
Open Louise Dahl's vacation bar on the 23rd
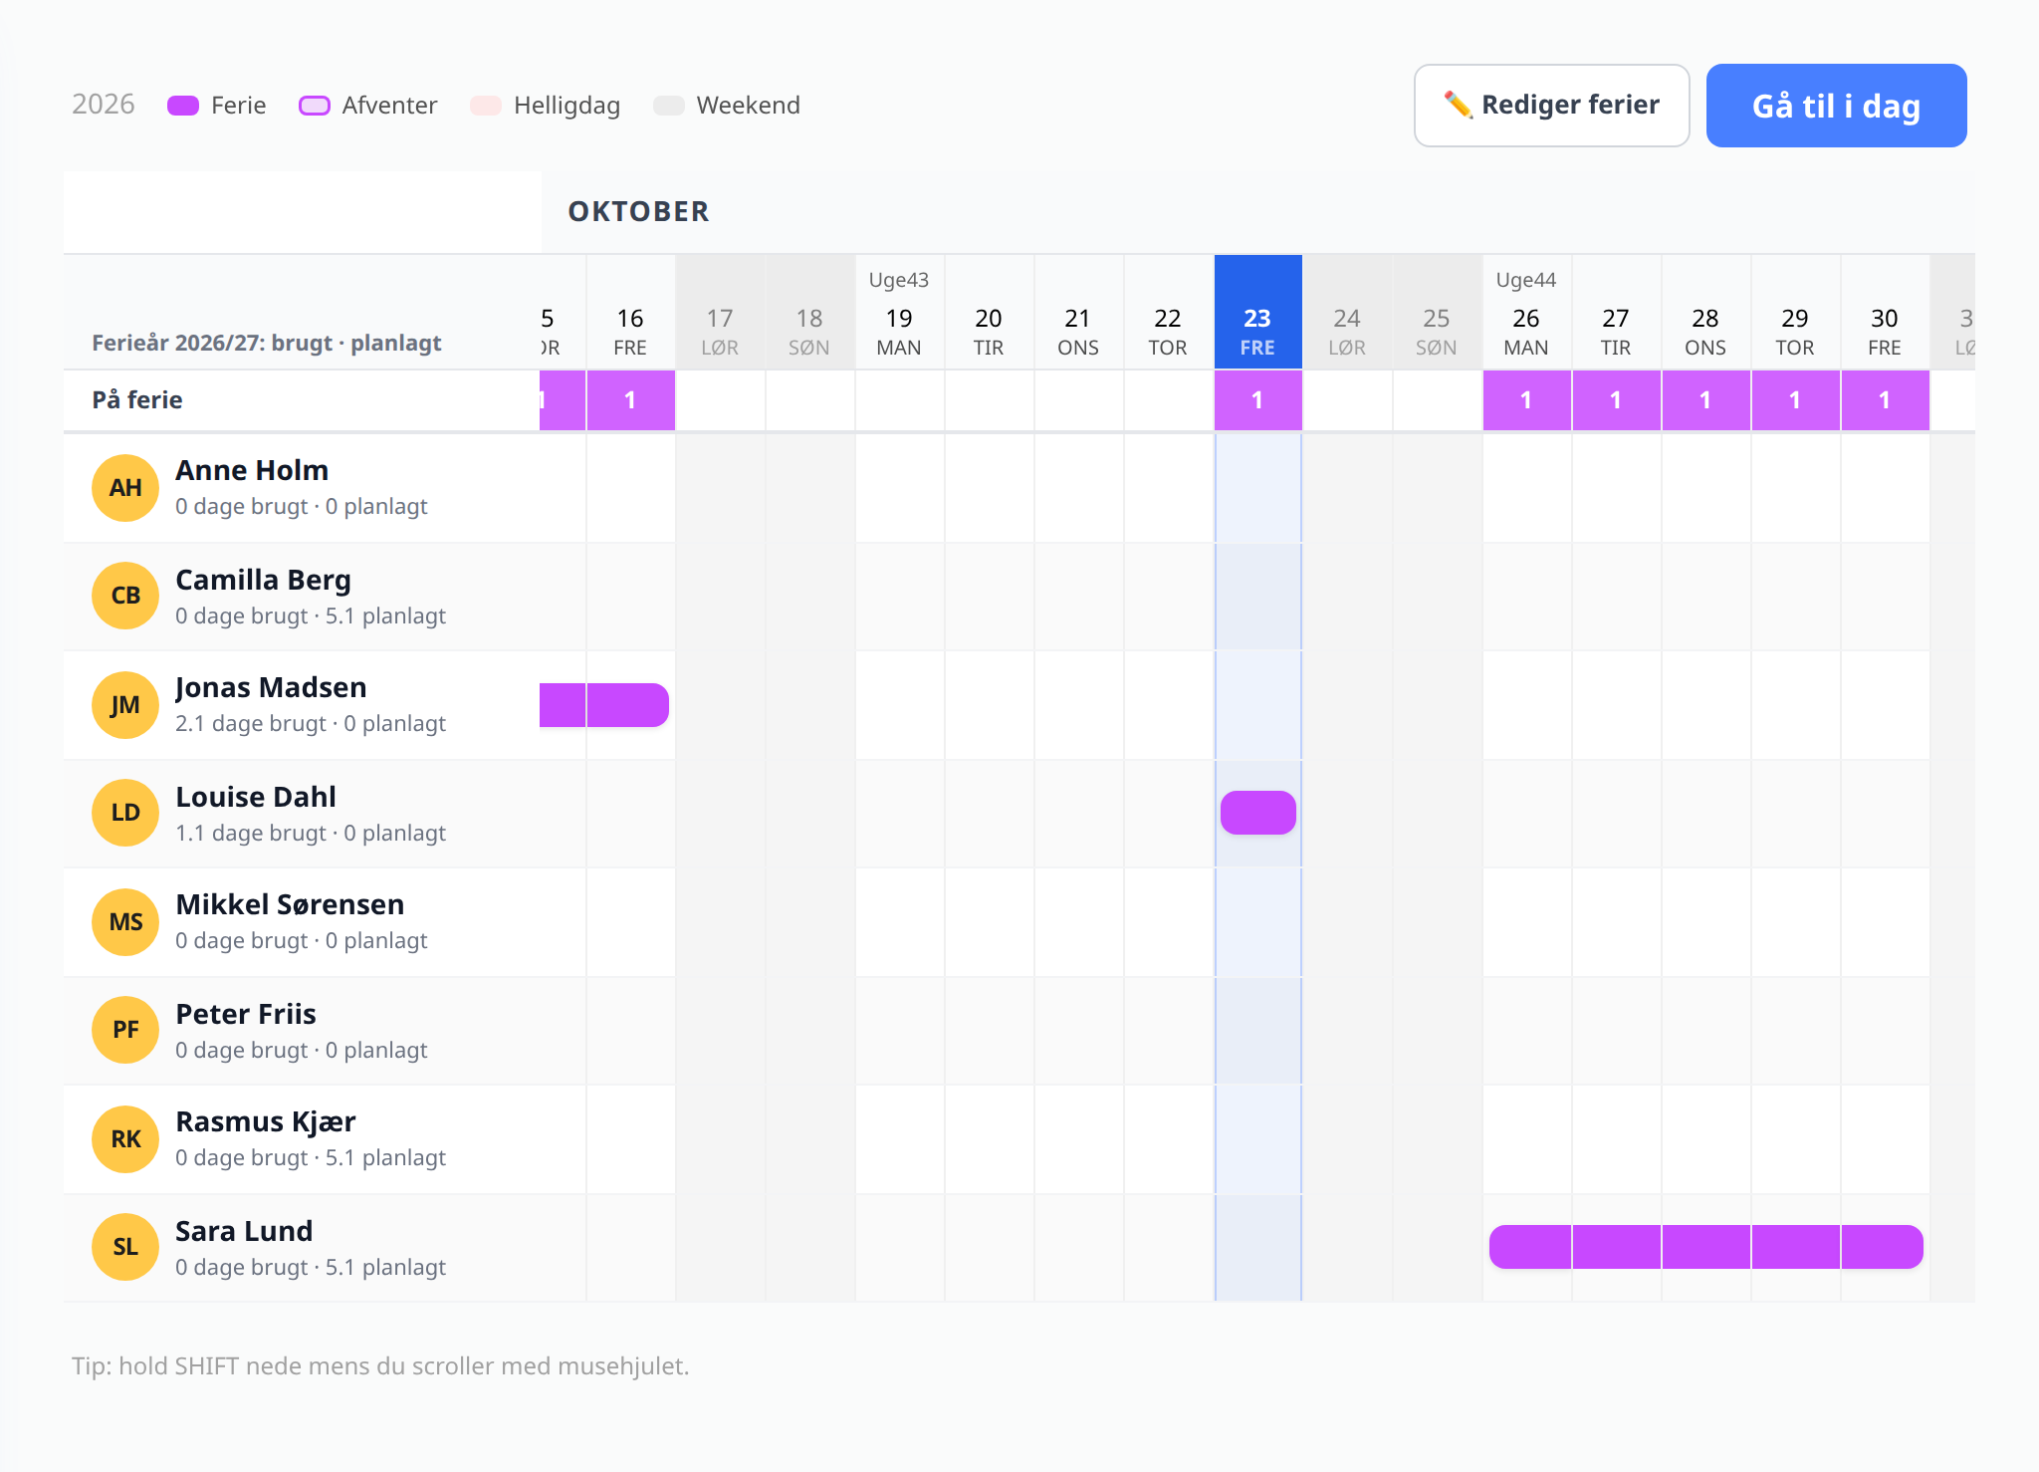pyautogui.click(x=1258, y=813)
